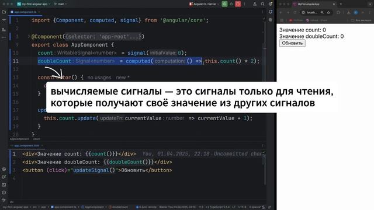Open the browser three-dot menu
This screenshot has width=374, height=210.
point(370,12)
